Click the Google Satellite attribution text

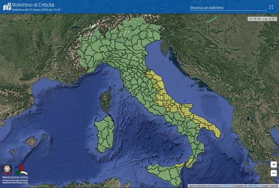(x=268, y=186)
